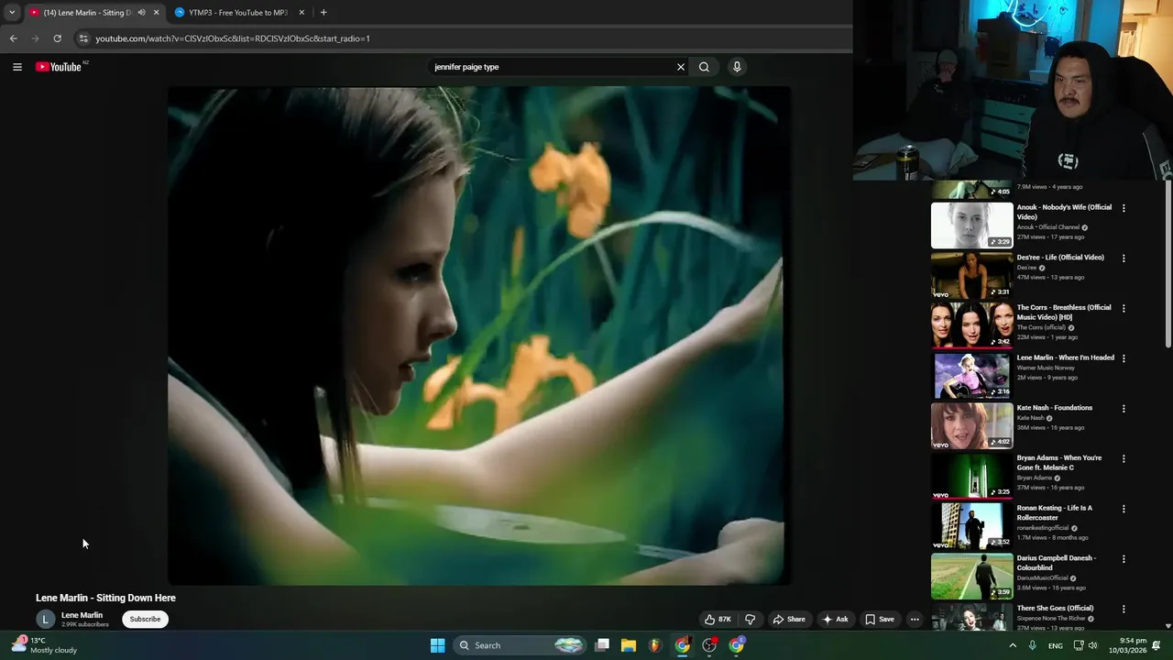Open the options menu for The Corrs - Breathless
This screenshot has height=660, width=1173.
1124,308
